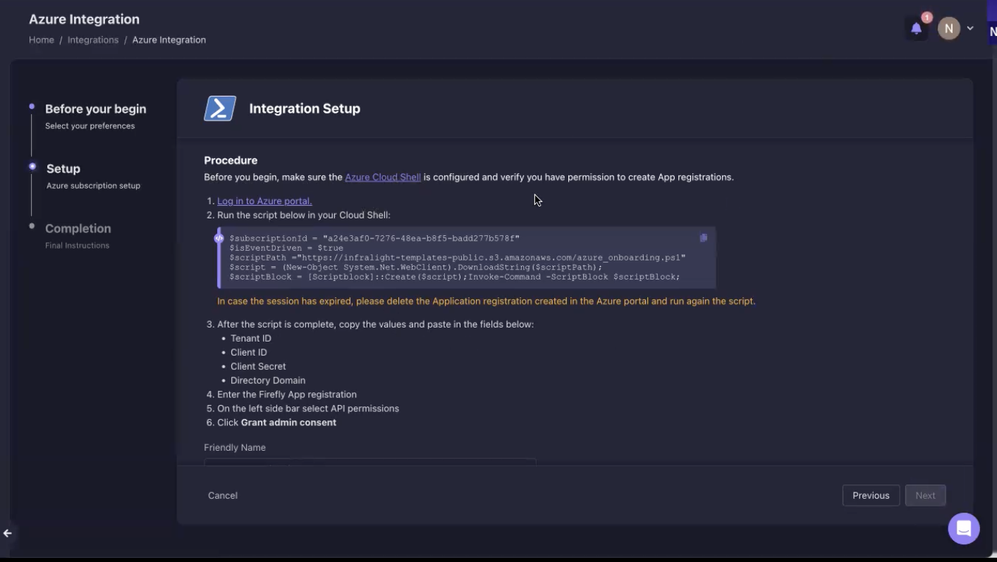Click the Next button
Screen dimensions: 997x562
coord(925,496)
